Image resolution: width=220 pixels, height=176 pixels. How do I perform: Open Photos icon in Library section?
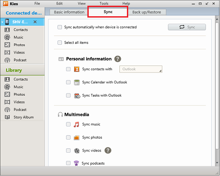[x=7, y=94]
